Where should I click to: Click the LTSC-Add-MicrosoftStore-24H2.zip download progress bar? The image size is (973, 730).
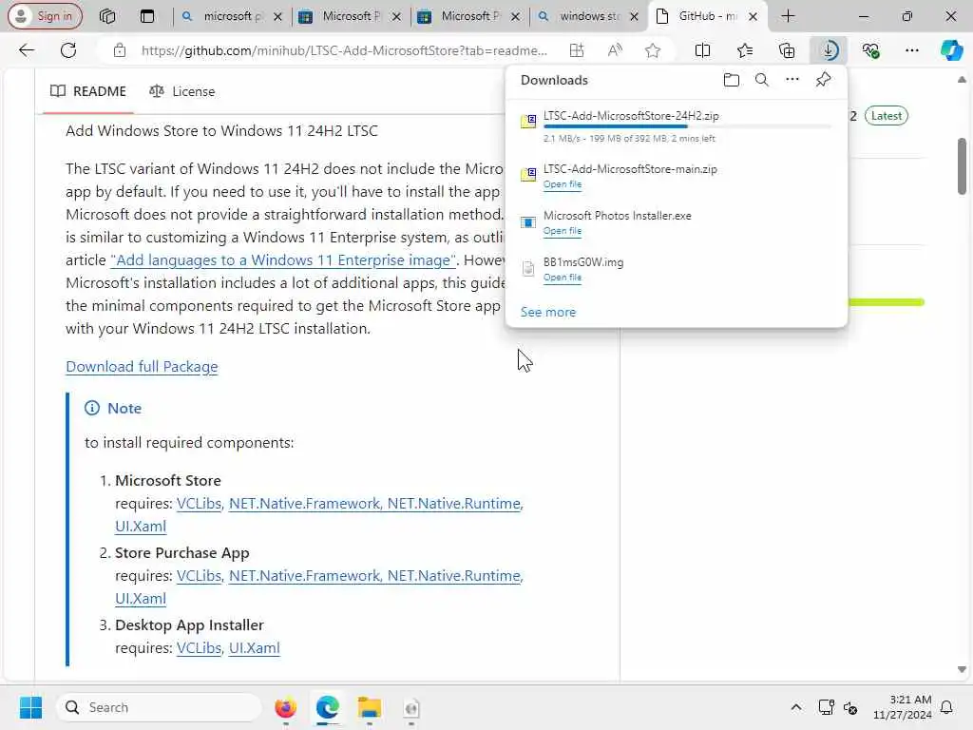point(687,126)
